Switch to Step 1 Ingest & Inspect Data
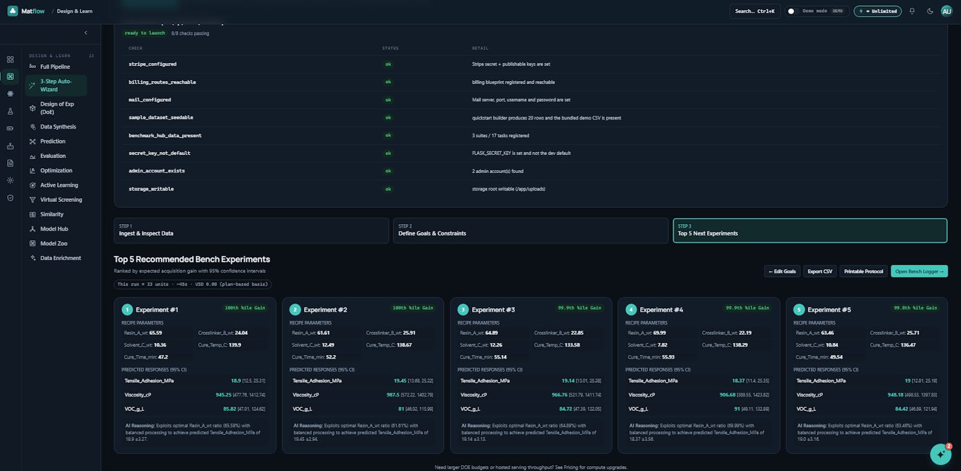This screenshot has height=471, width=961. click(x=251, y=230)
